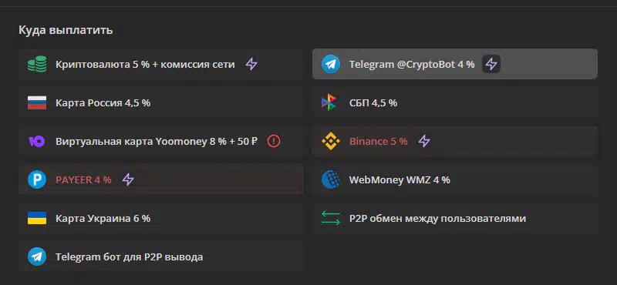
Task: Open Telegram бот для P2P вывода
Action: (x=161, y=257)
